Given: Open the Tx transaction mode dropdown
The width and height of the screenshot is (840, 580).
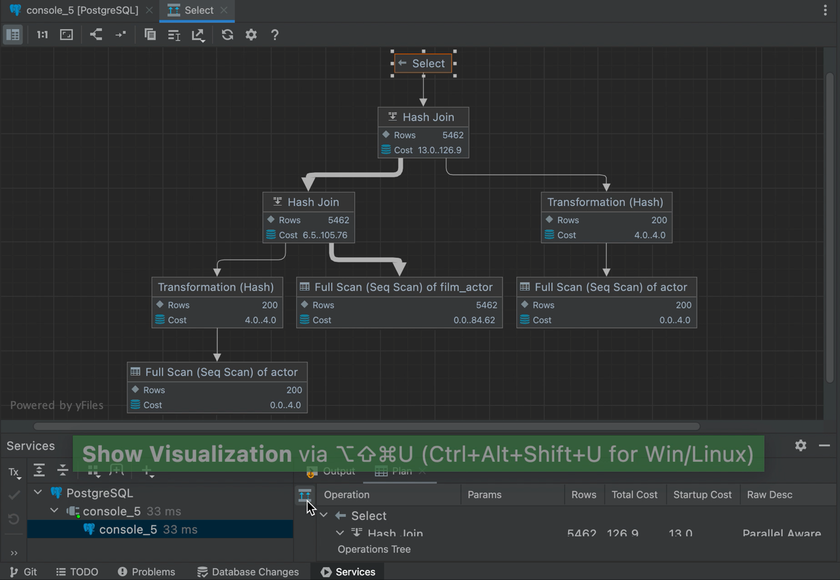Looking at the screenshot, I should [x=14, y=472].
